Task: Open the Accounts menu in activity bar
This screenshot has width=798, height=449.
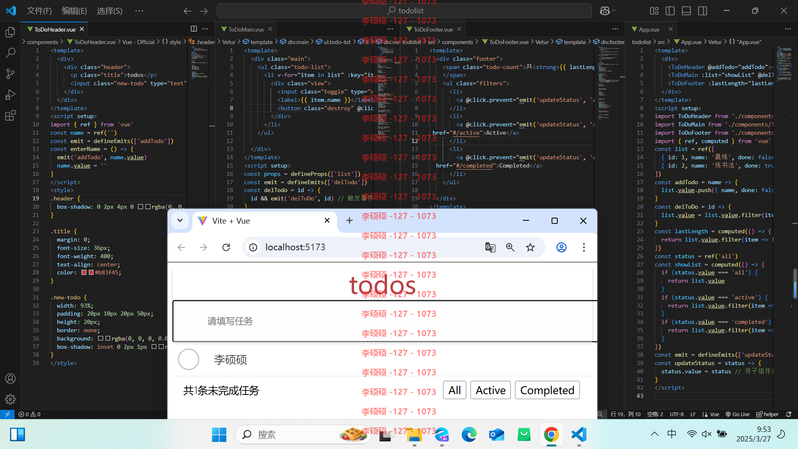Action: tap(10, 379)
